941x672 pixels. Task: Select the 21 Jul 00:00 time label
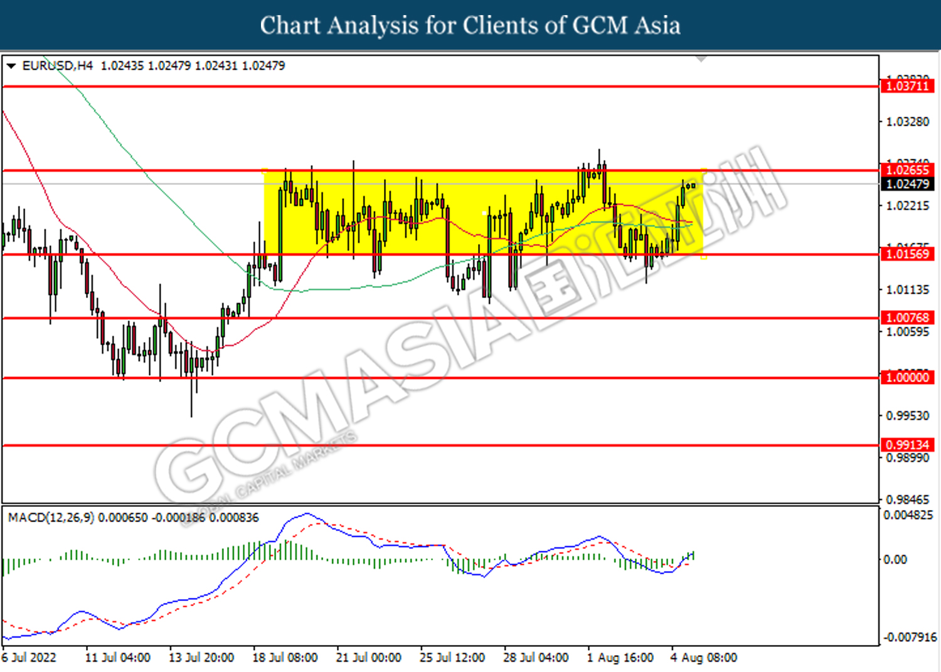tap(369, 658)
